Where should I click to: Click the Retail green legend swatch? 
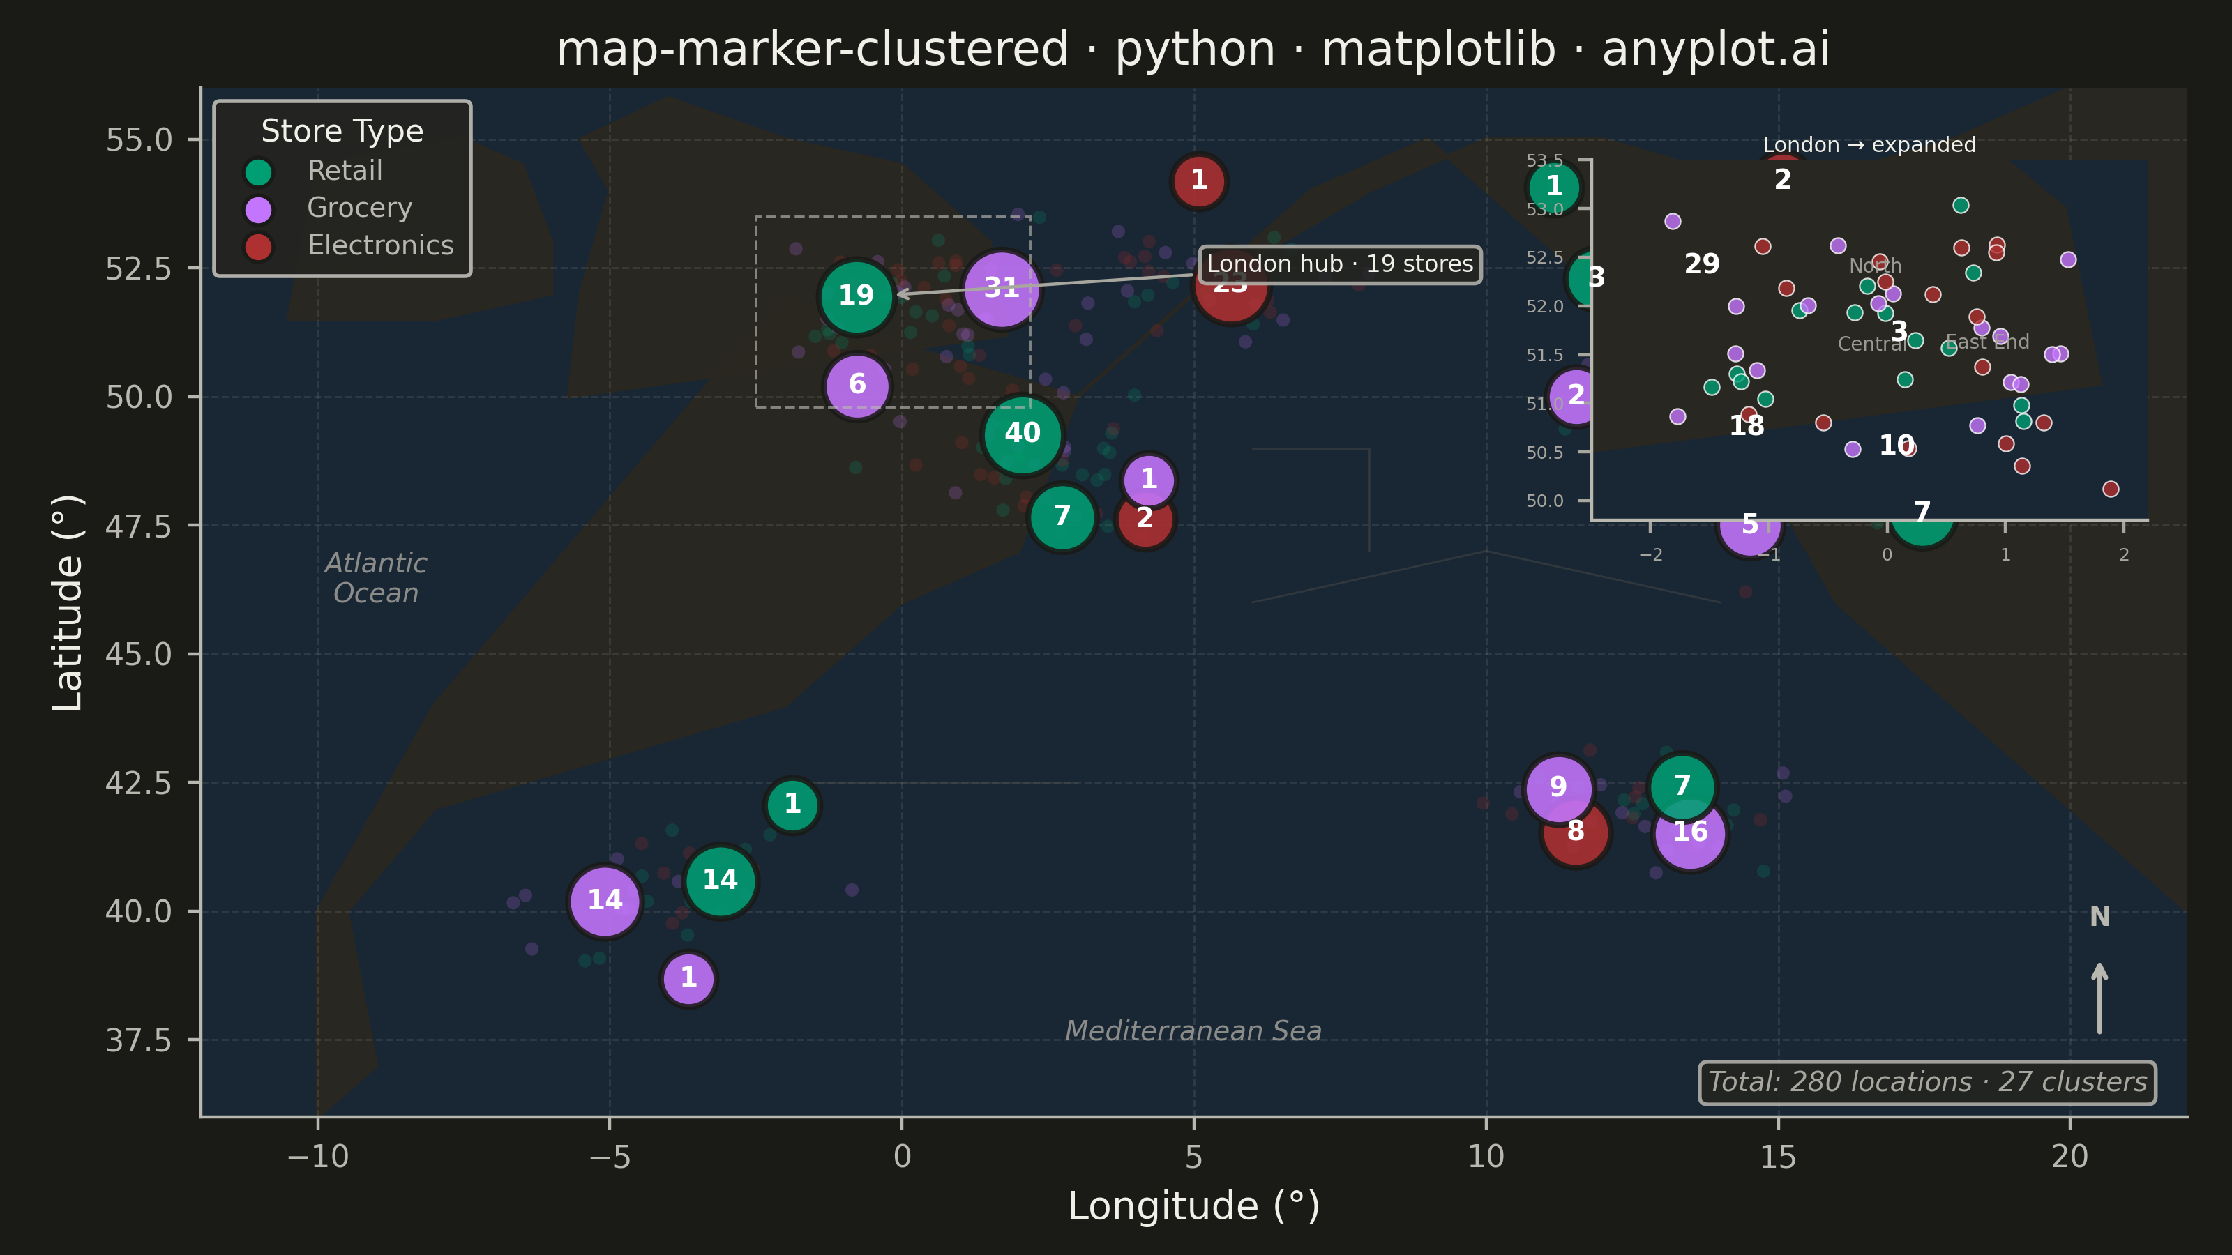(258, 172)
